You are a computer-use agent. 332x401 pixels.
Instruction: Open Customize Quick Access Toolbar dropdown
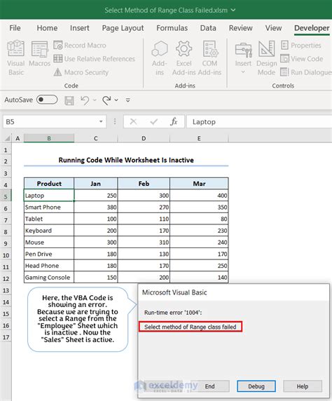point(127,100)
